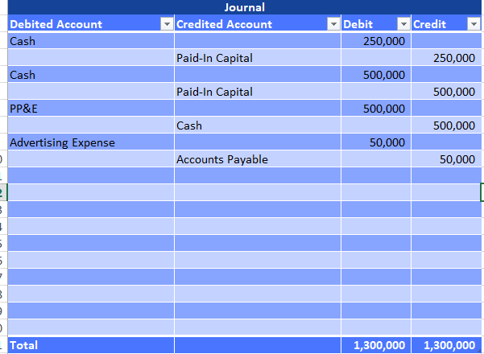484x354 pixels.
Task: Select credit 500,000 in credited Cash row
Action: click(x=446, y=126)
